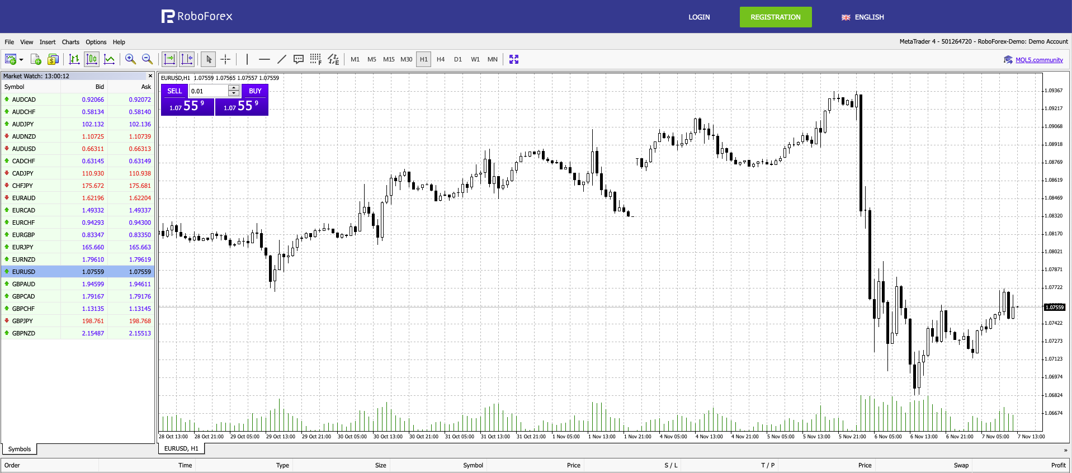Screen dimensions: 1072x473
Task: Open the new order icon
Action: (53, 59)
